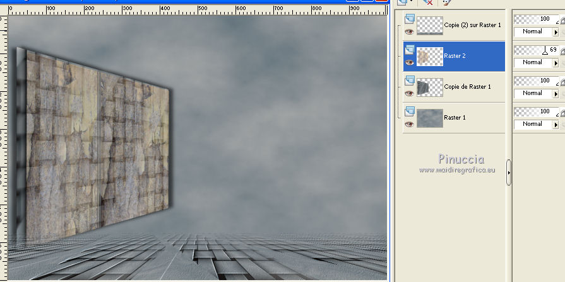Click Normal blend mode field of Copie de Raster 1

pos(533,94)
